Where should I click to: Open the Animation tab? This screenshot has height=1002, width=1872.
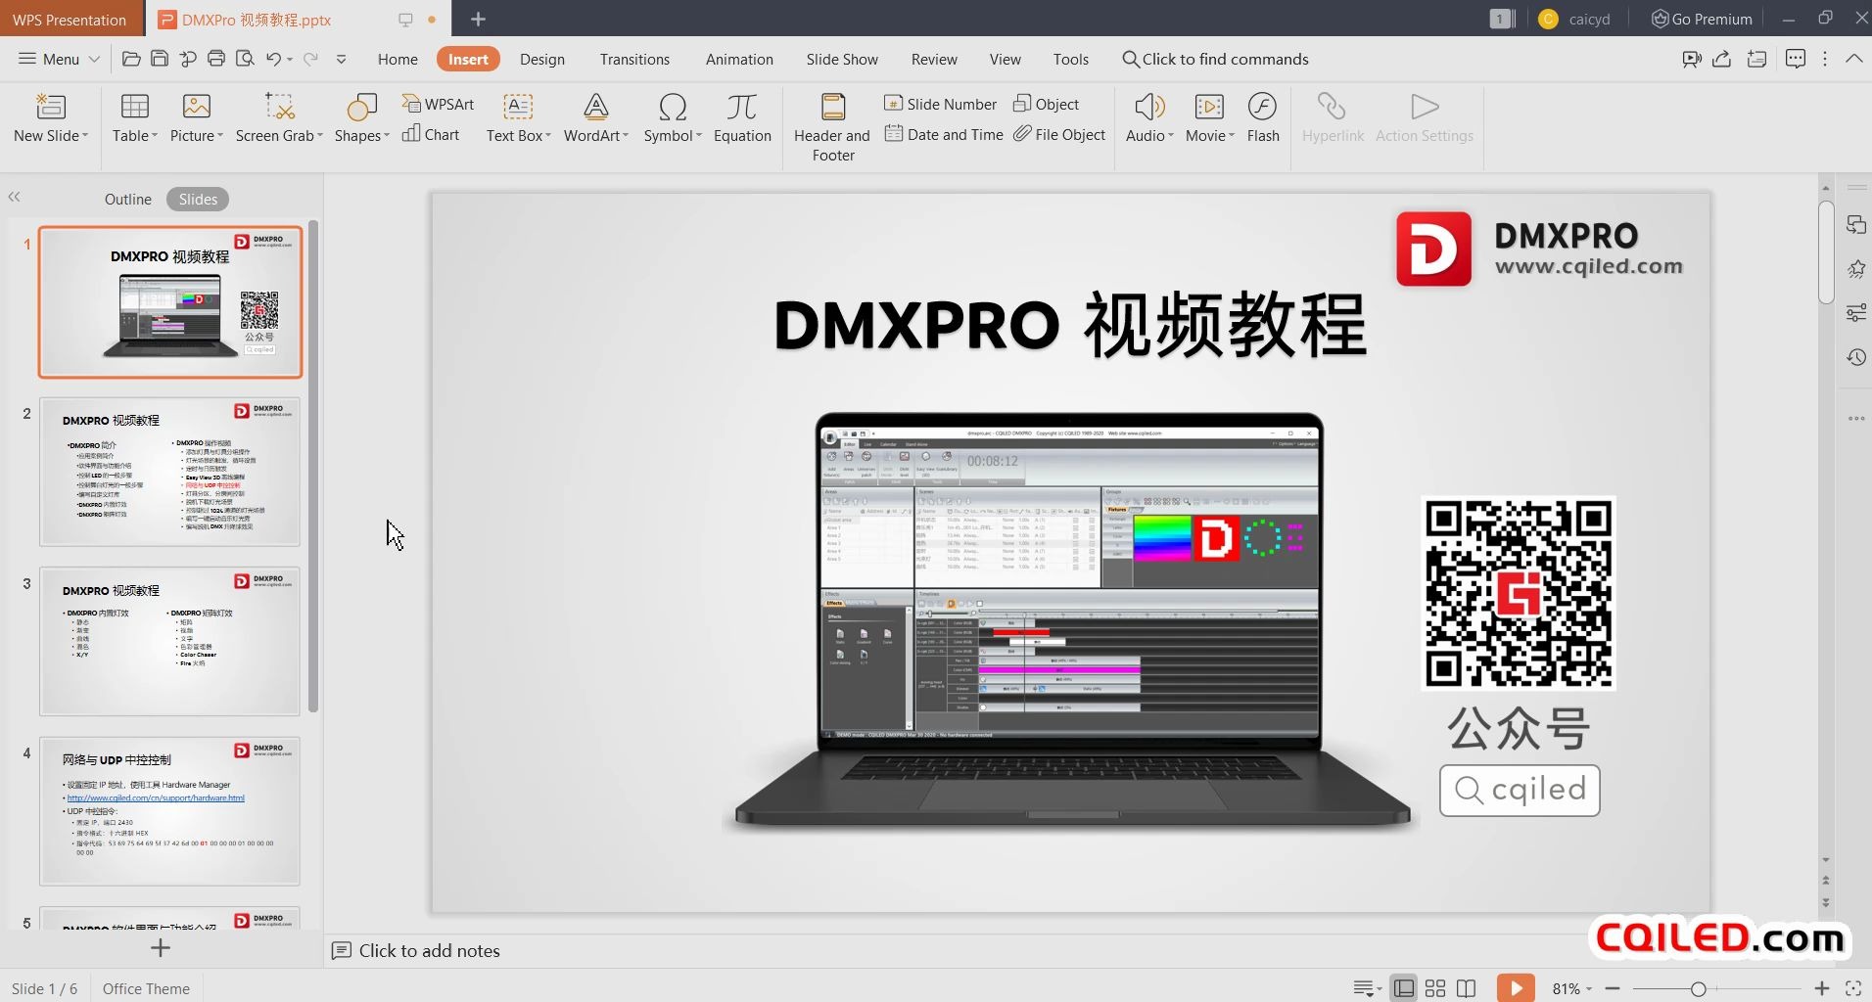click(739, 59)
